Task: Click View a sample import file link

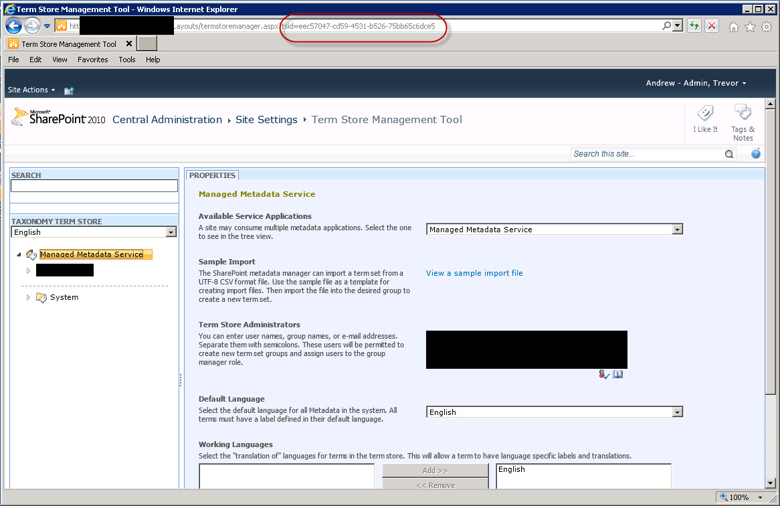Action: click(474, 273)
